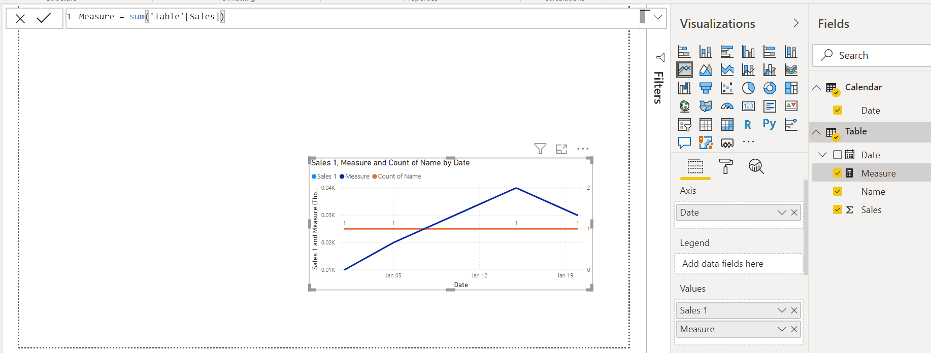Image resolution: width=931 pixels, height=353 pixels.
Task: Select the funnel chart visual
Action: 706,88
